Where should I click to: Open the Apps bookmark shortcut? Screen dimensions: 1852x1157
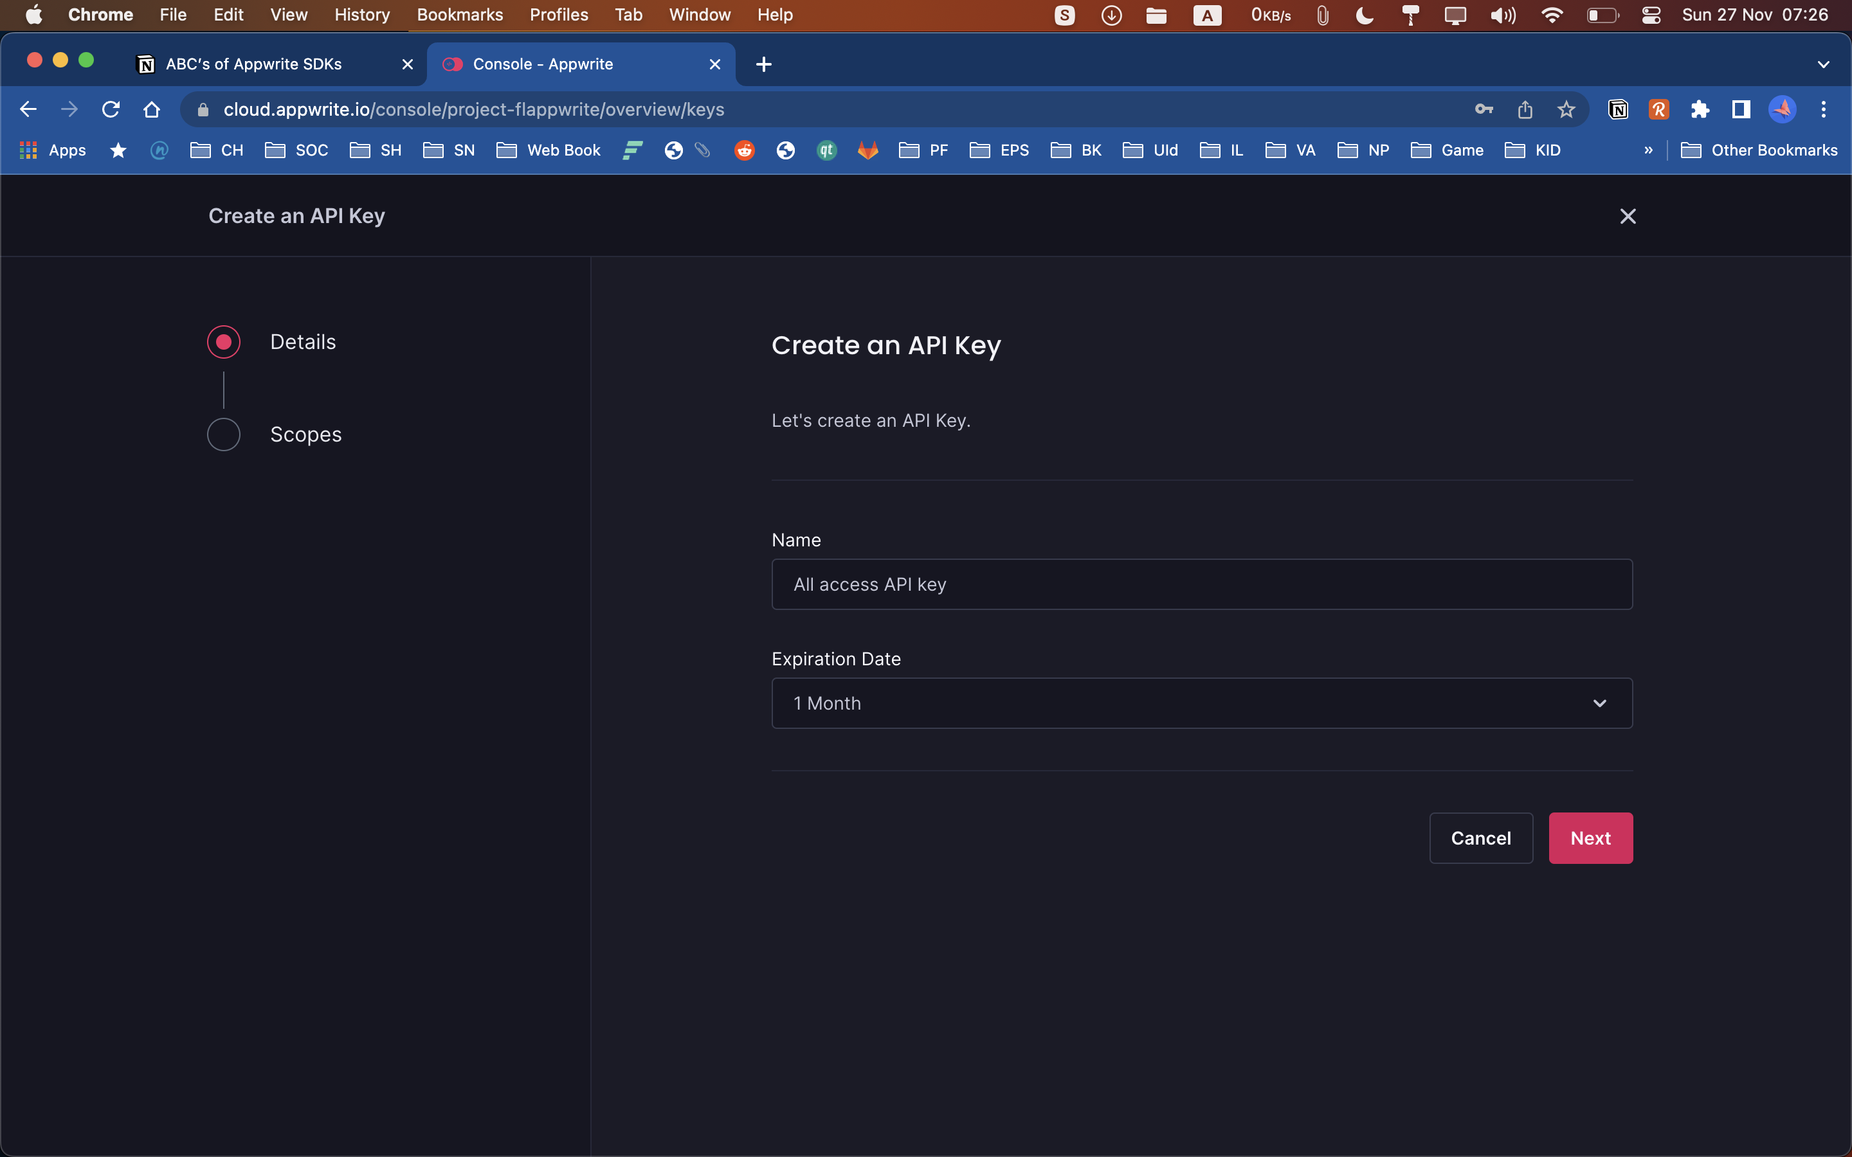pyautogui.click(x=53, y=150)
